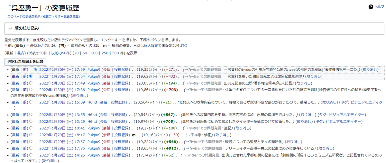The image size is (386, 163).
Task: Open revision dated 2022年1月30日 17:49
Action: tap(62, 83)
